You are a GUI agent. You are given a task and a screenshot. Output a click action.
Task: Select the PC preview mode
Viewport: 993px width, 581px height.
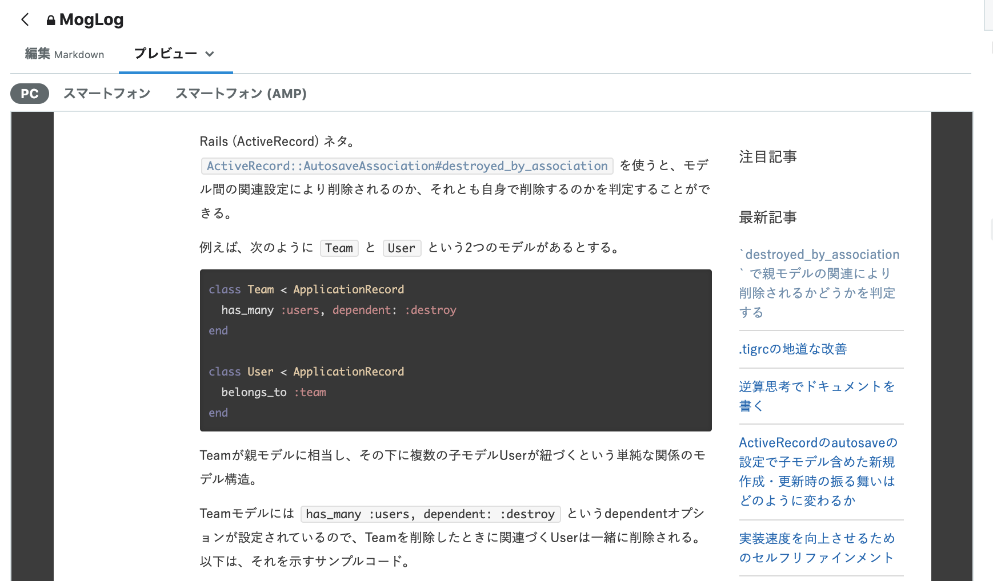pyautogui.click(x=29, y=93)
